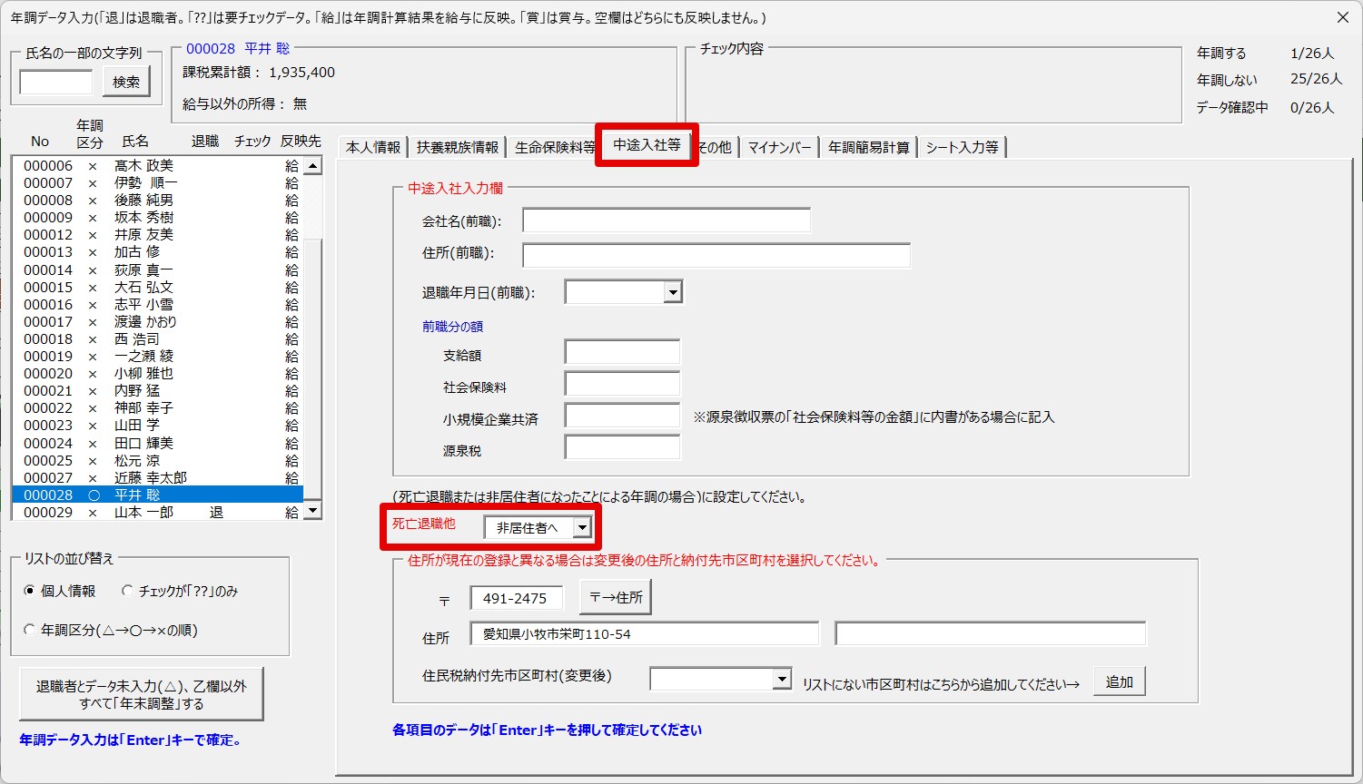Click the address field 愛知県小牧市栄町110-54
This screenshot has width=1363, height=784.
[x=645, y=633]
